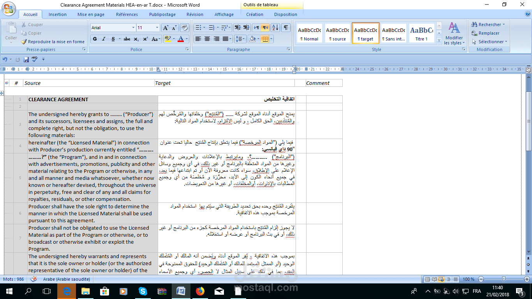Switch to Outline view button
The height and width of the screenshot is (299, 532).
[x=448, y=279]
